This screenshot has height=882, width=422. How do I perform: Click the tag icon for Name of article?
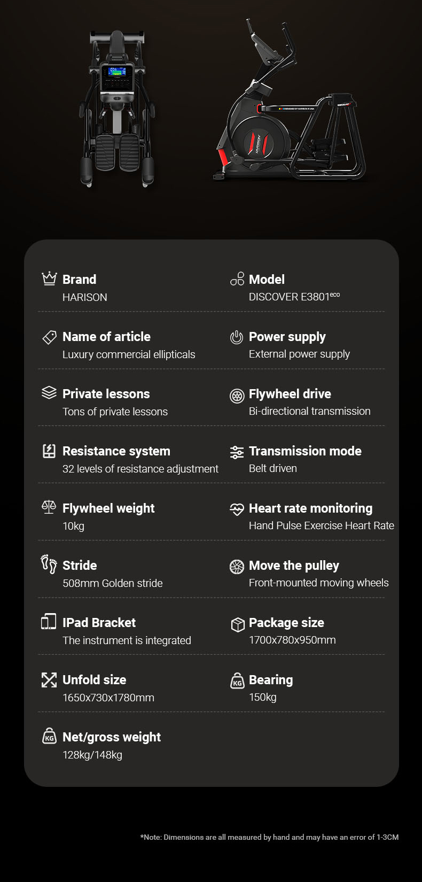49,337
